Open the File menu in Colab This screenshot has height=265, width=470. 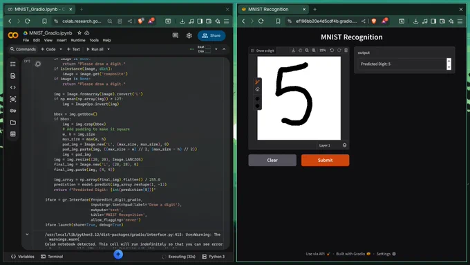tap(26, 40)
